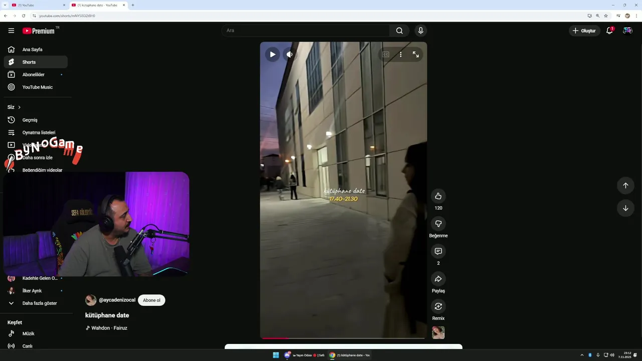Screen dimensions: 642x361
Task: Switch to the first YouTube browser tab
Action: click(x=39, y=5)
